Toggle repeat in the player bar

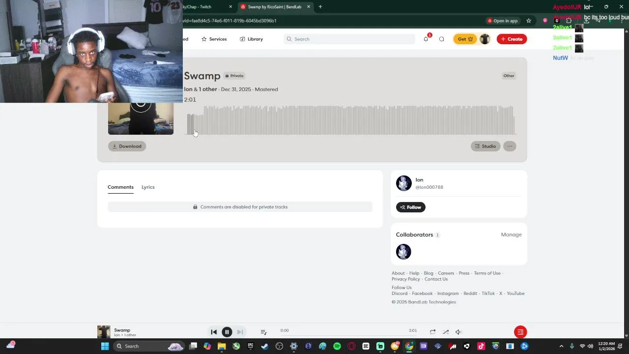pos(432,332)
